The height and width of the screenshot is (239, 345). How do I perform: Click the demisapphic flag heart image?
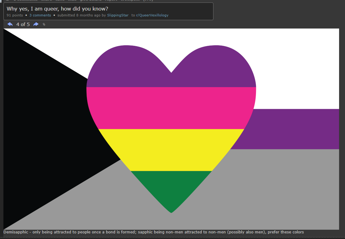pyautogui.click(x=171, y=129)
